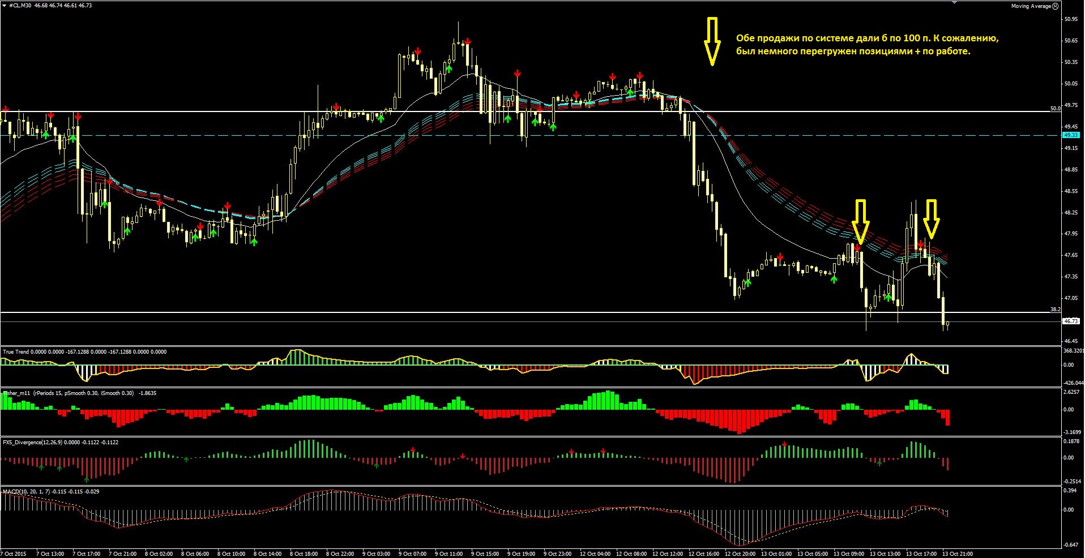Click the 46.73 current price tag
This screenshot has height=558, width=1085.
coord(1071,321)
